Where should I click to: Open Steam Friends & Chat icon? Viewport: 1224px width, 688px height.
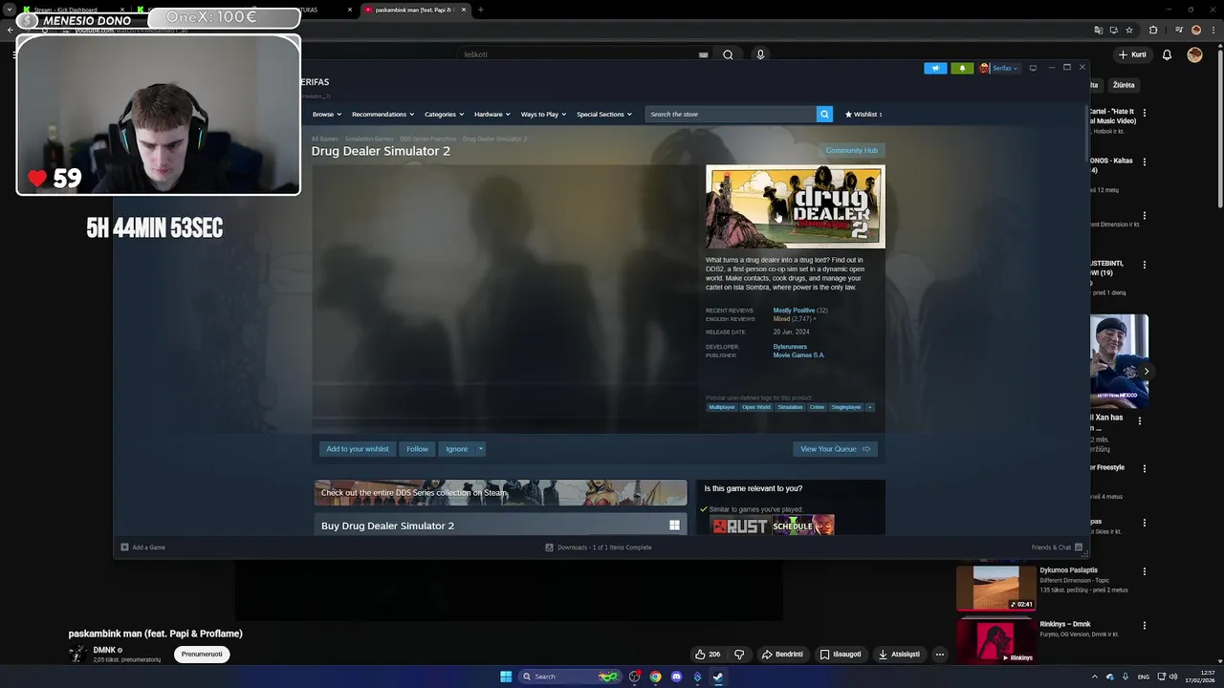[x=1079, y=548]
